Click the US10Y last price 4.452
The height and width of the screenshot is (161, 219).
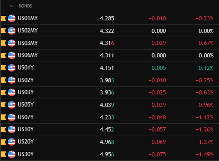(107, 129)
